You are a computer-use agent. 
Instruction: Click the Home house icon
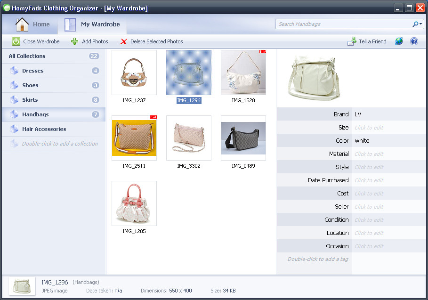[22, 24]
